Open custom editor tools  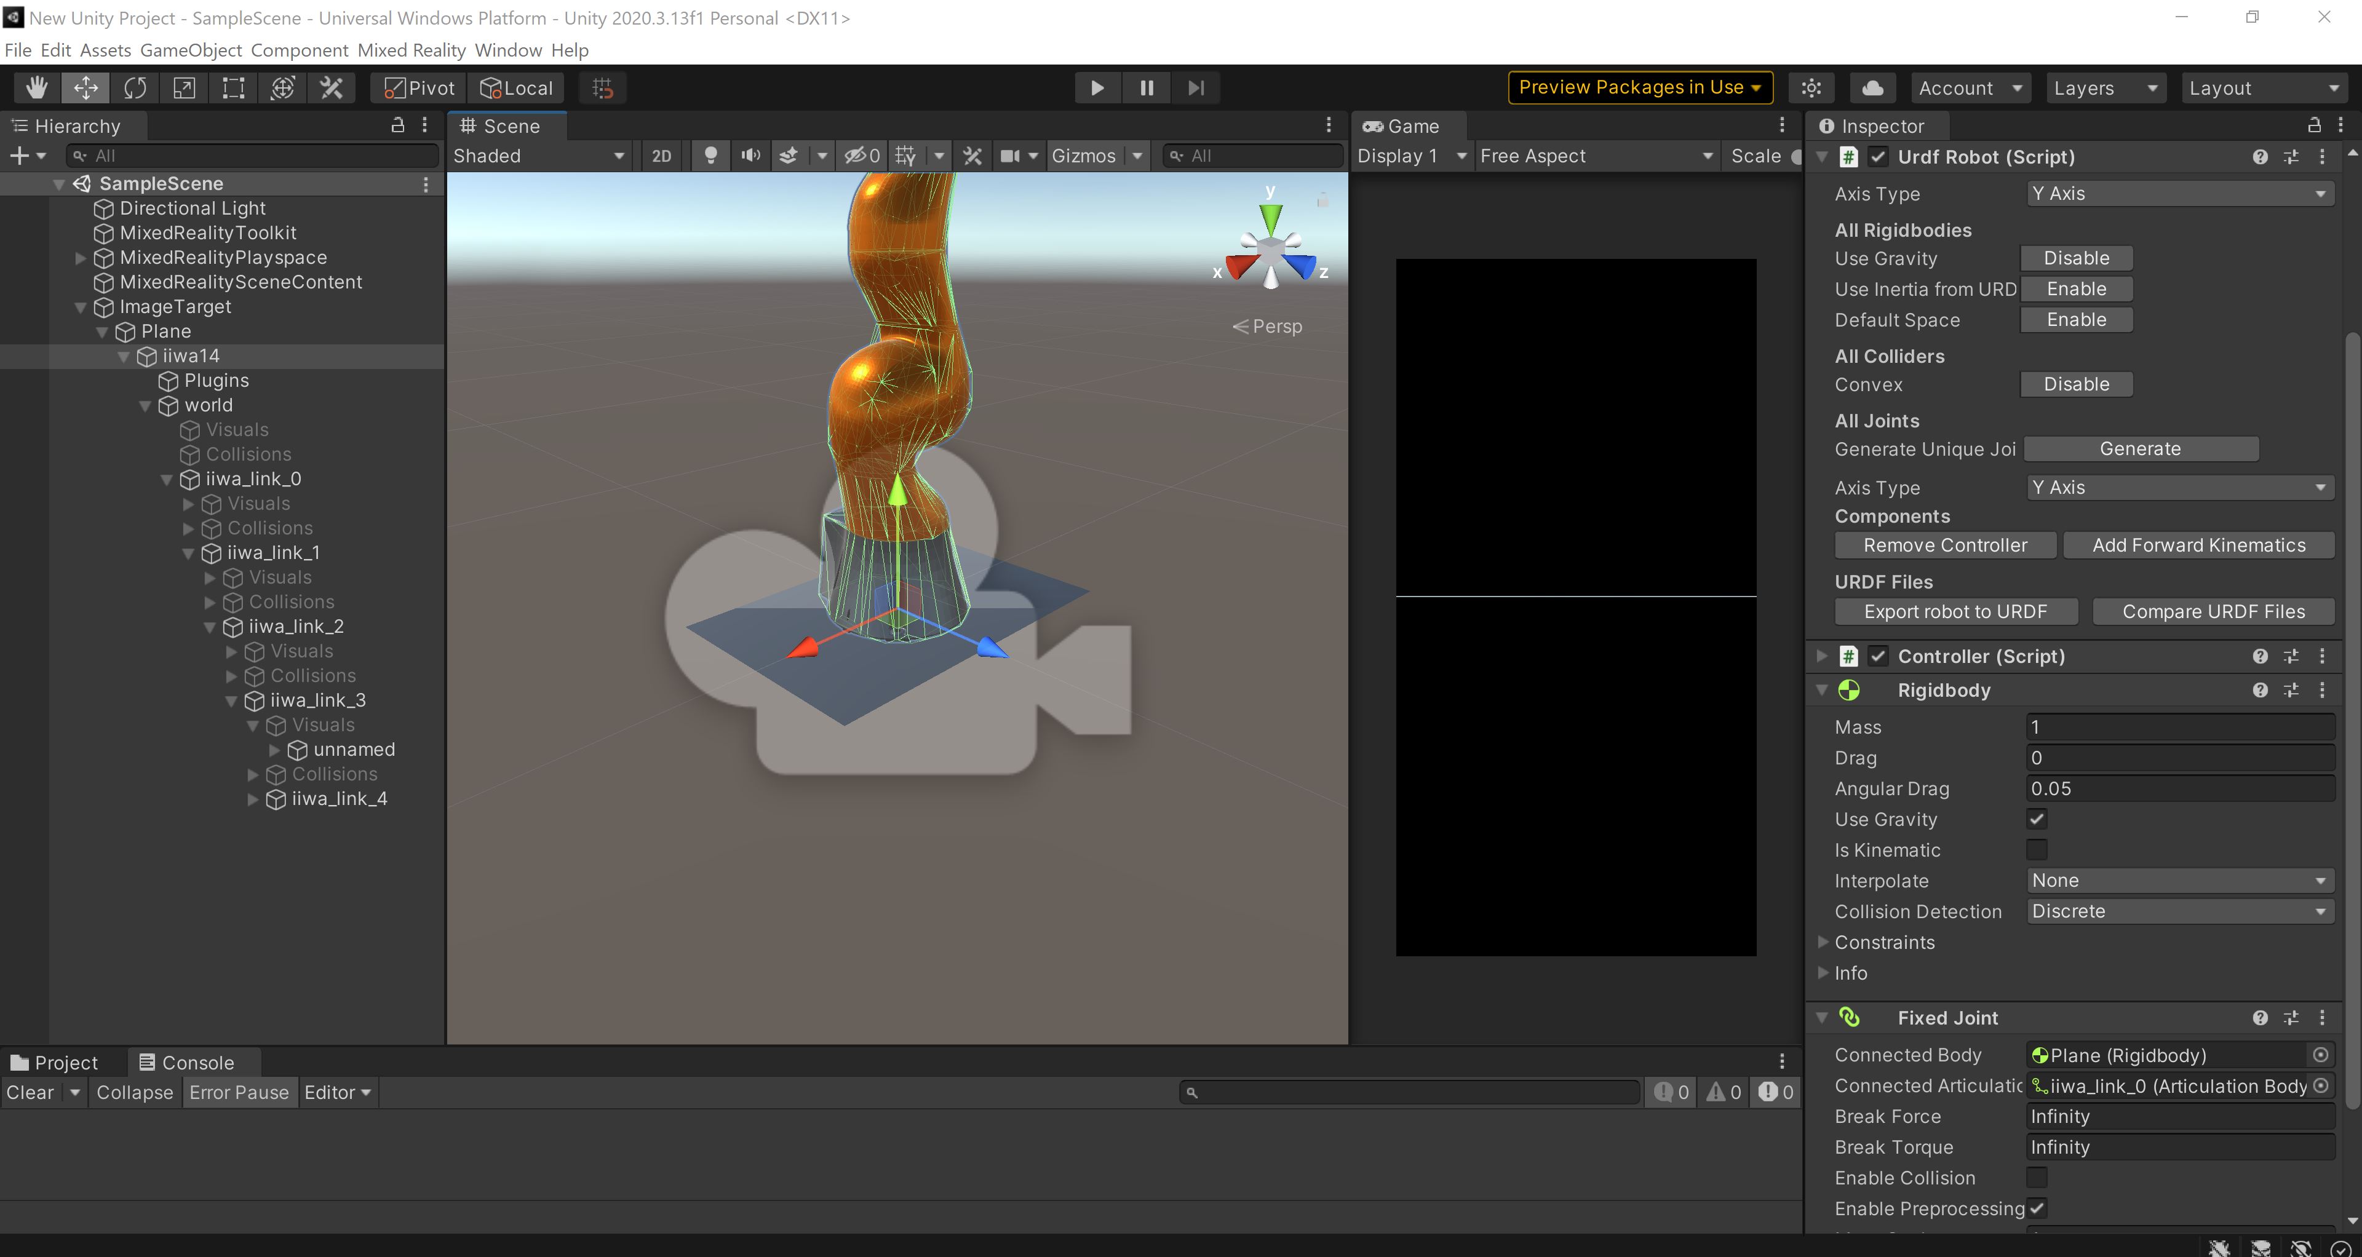pyautogui.click(x=332, y=88)
